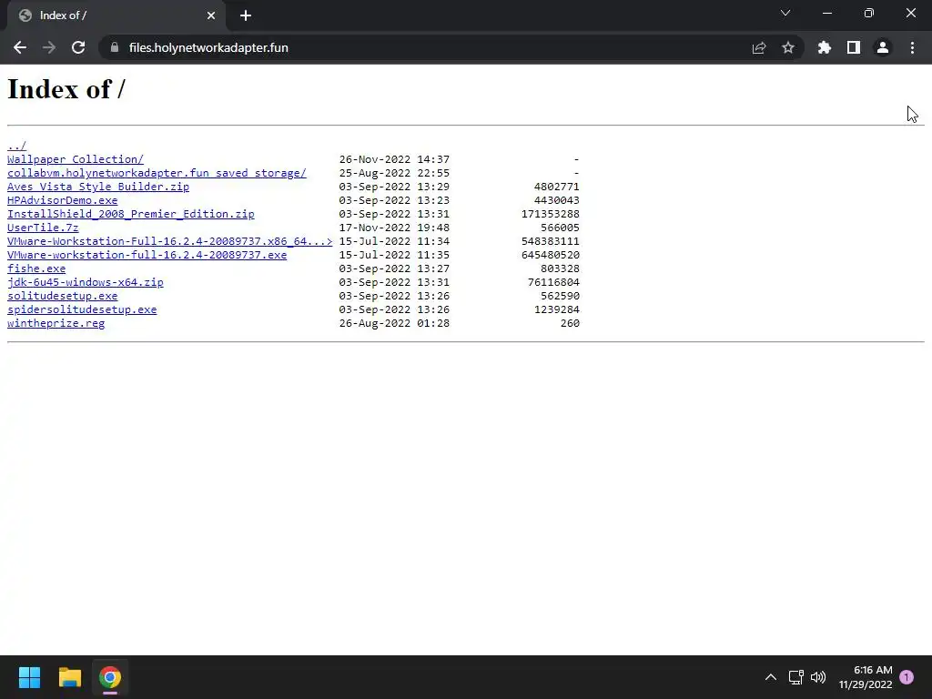Click the file size 1239284
The image size is (932, 699).
click(x=557, y=309)
